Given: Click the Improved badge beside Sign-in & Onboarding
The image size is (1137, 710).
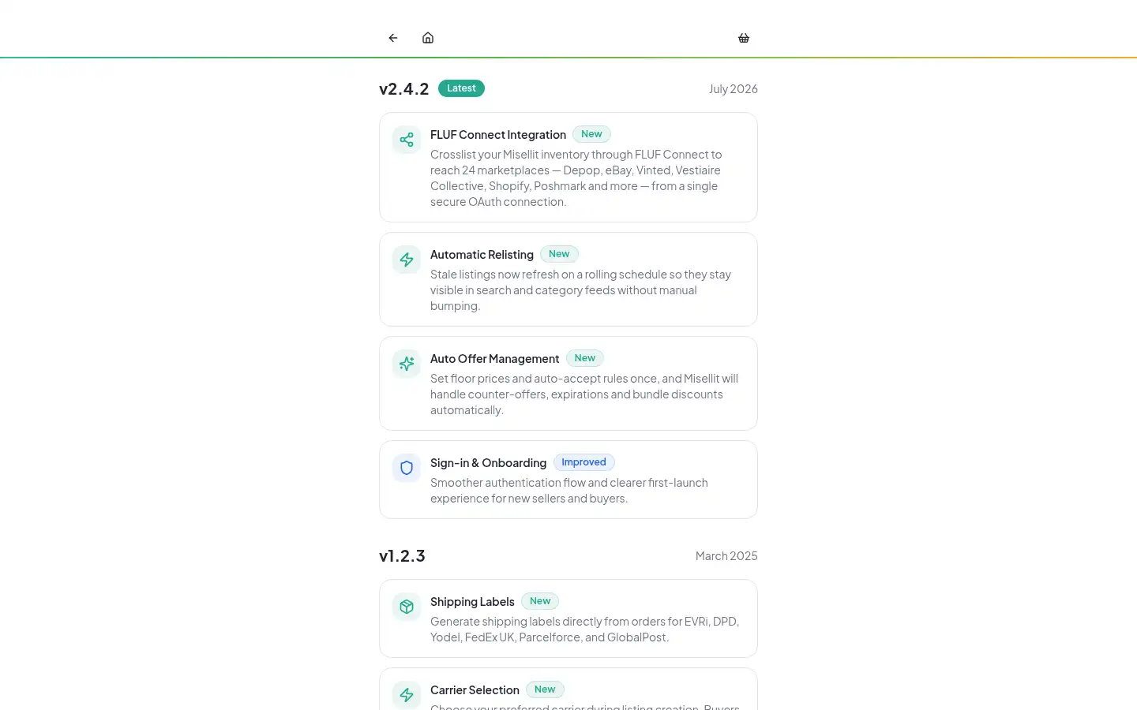Looking at the screenshot, I should tap(584, 462).
